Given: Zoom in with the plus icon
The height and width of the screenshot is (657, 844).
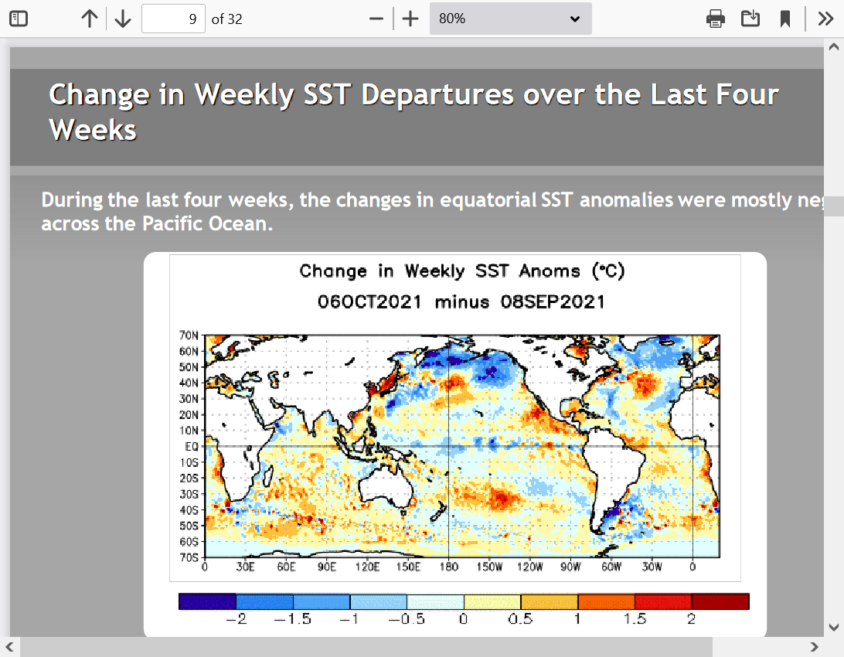Looking at the screenshot, I should (x=410, y=19).
